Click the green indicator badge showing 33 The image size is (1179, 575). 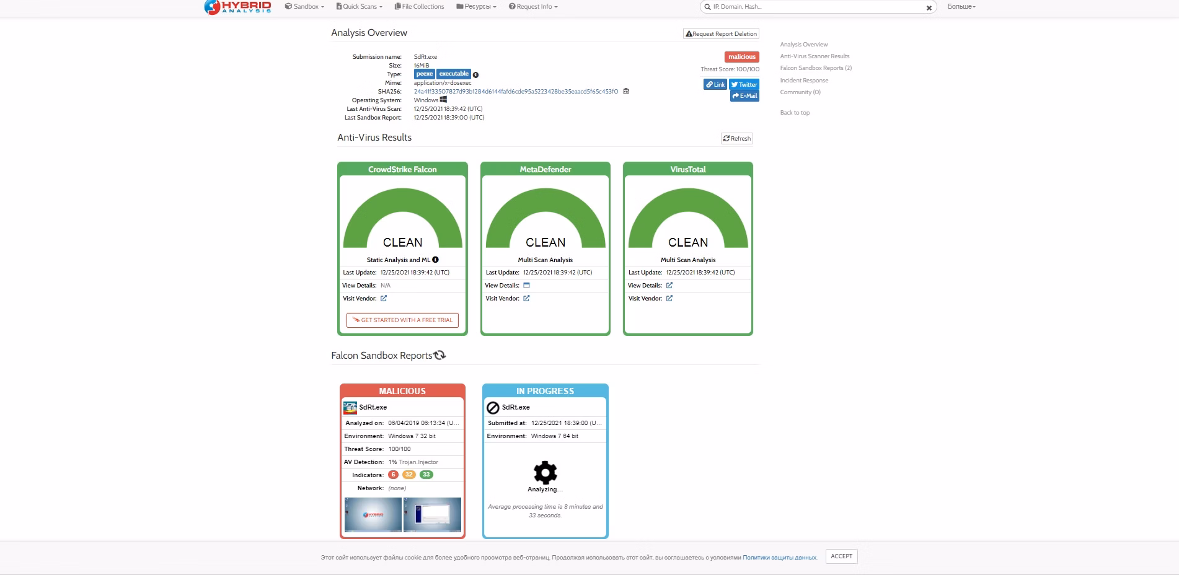pyautogui.click(x=426, y=475)
